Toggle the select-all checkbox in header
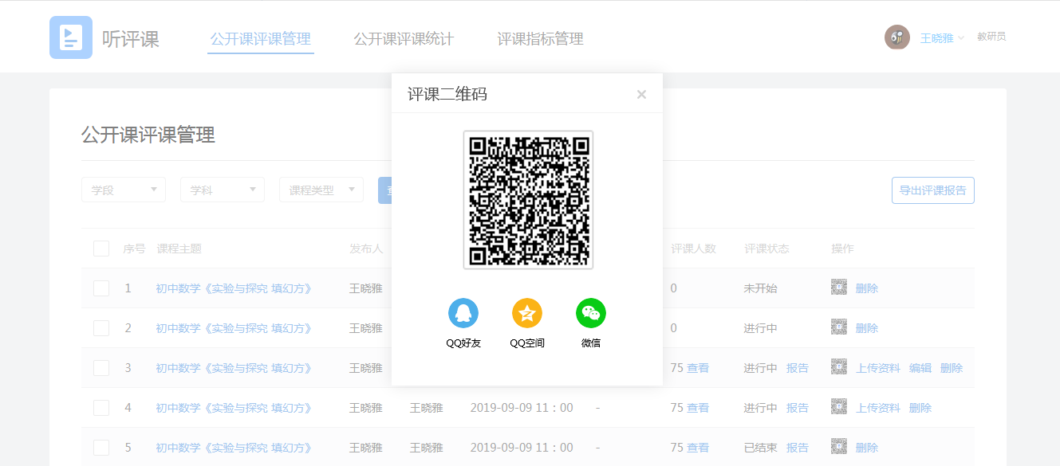 pyautogui.click(x=101, y=249)
